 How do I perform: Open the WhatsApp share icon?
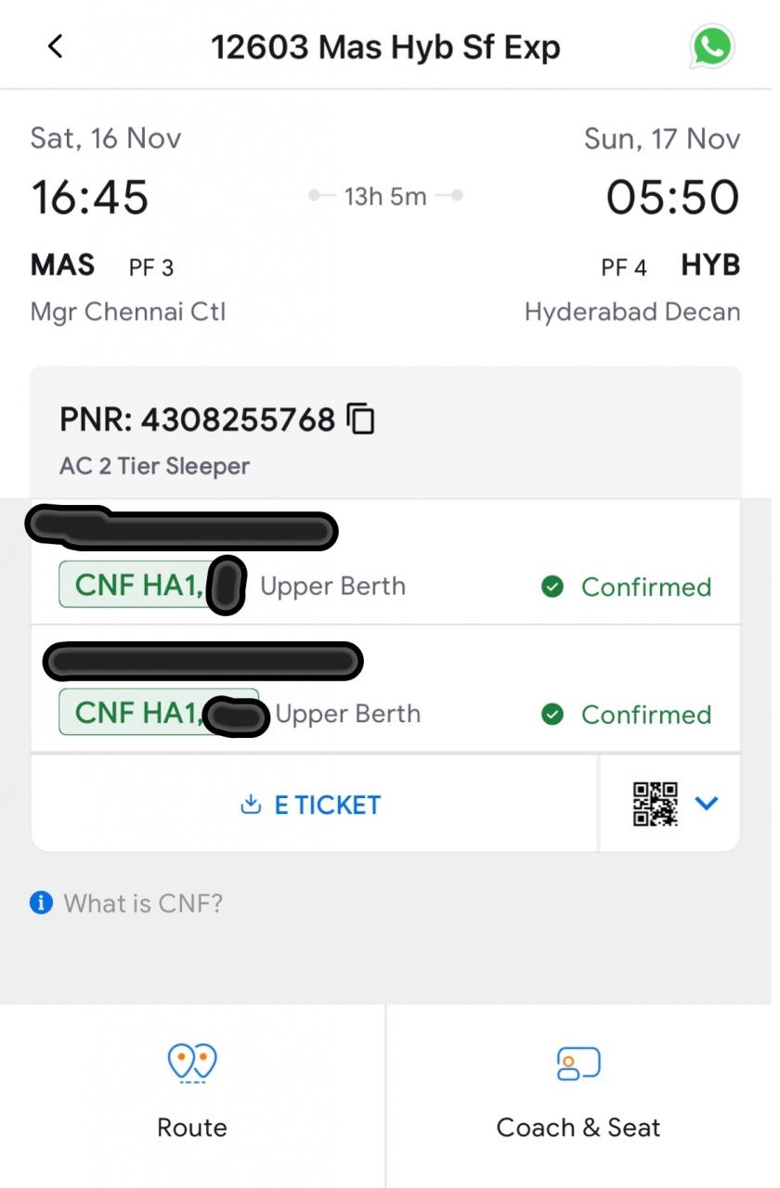pos(712,46)
